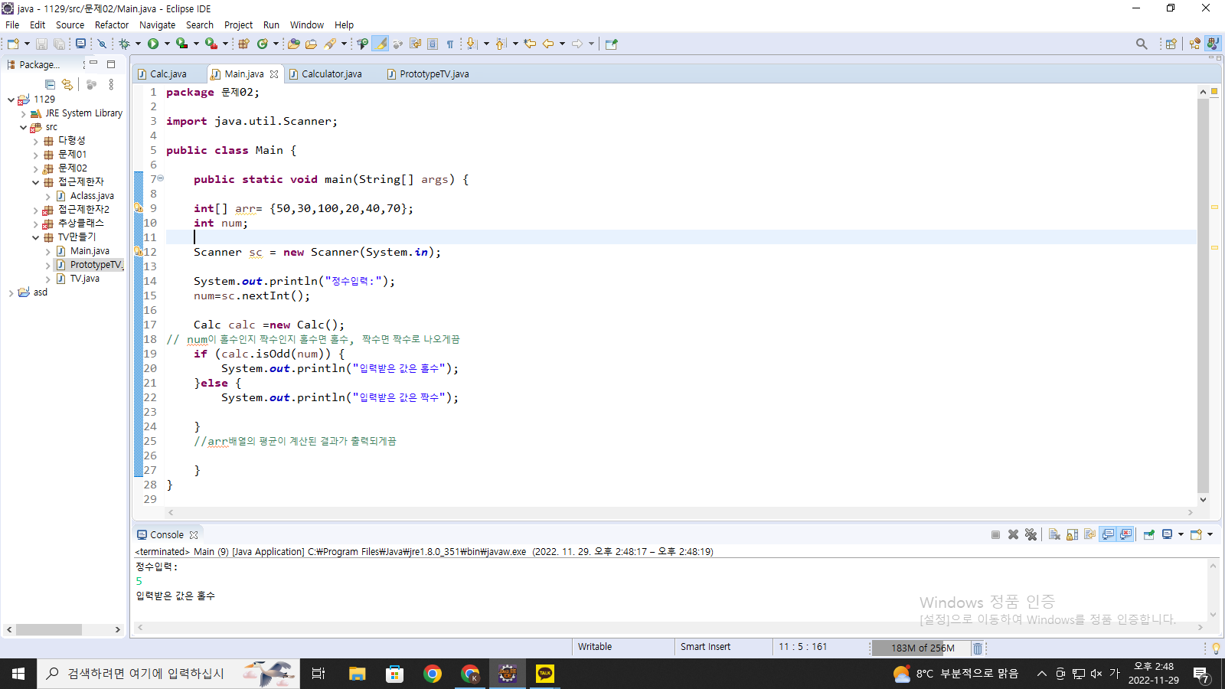The height and width of the screenshot is (689, 1225).
Task: Click the heap status memory bar
Action: (922, 648)
